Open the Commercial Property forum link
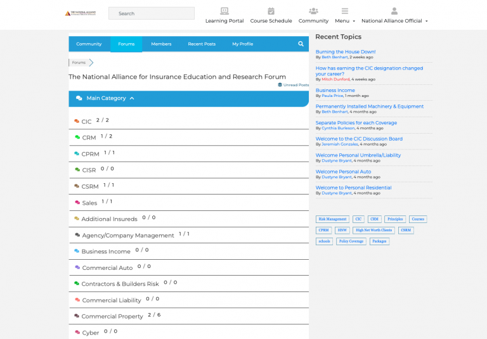 click(x=112, y=316)
